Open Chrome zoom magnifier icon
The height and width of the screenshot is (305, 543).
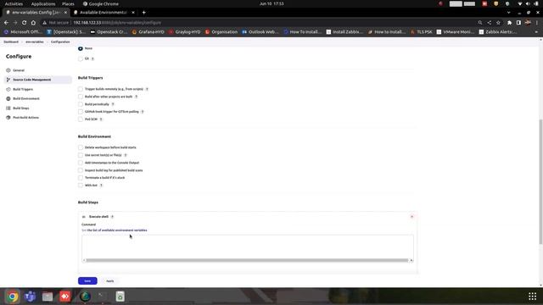click(480, 23)
